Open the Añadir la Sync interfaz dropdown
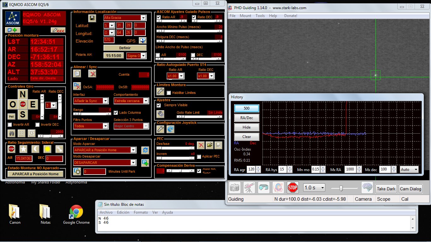This screenshot has height=242, width=431. 106,101
